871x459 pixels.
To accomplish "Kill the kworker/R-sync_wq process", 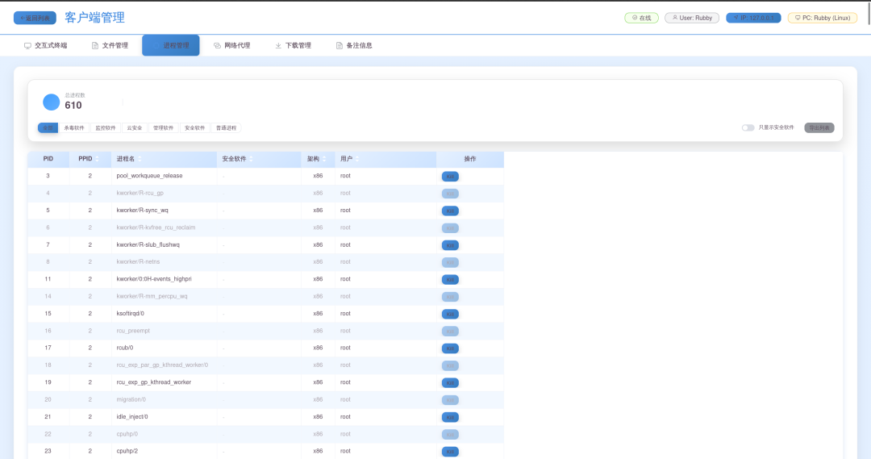I will pyautogui.click(x=450, y=211).
